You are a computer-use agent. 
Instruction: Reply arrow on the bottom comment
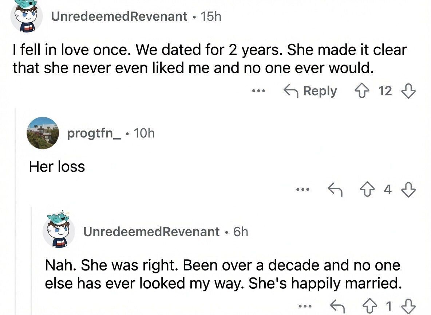tap(337, 306)
